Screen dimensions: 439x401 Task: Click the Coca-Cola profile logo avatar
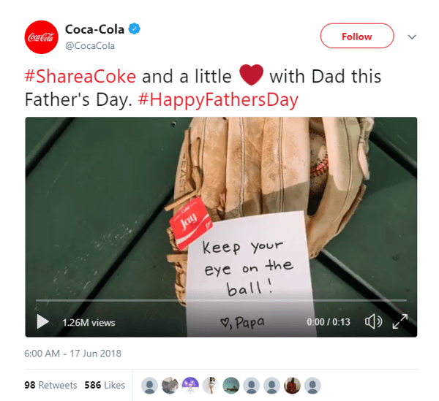pos(42,37)
